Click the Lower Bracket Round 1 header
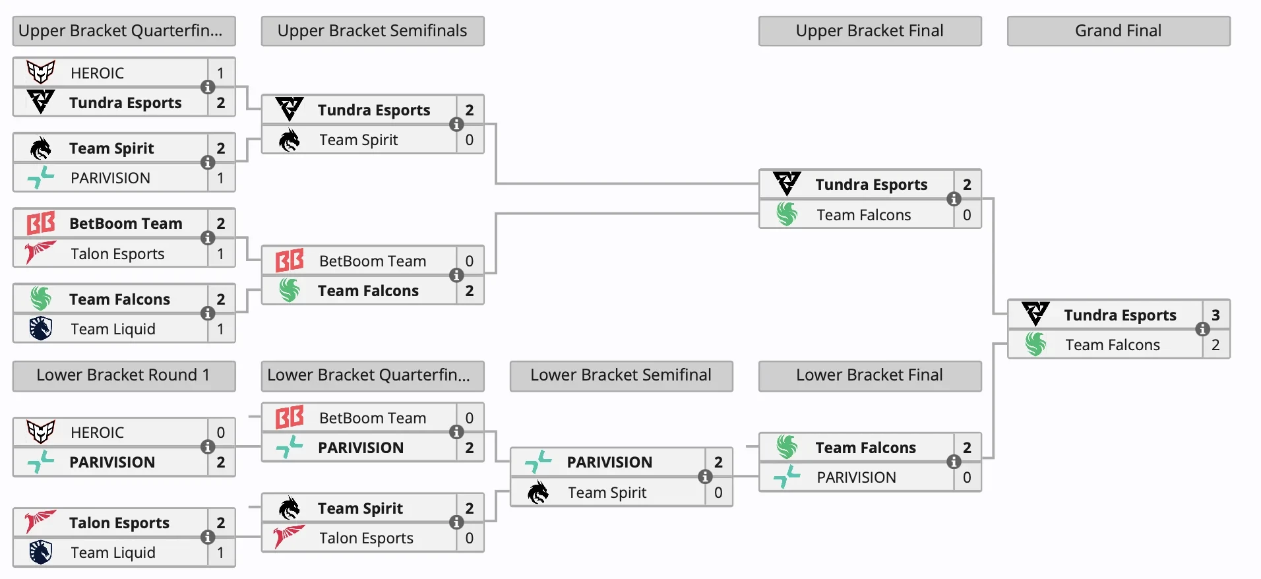The image size is (1261, 579). 123,375
